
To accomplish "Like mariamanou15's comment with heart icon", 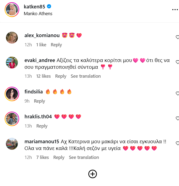I will (177, 143).
